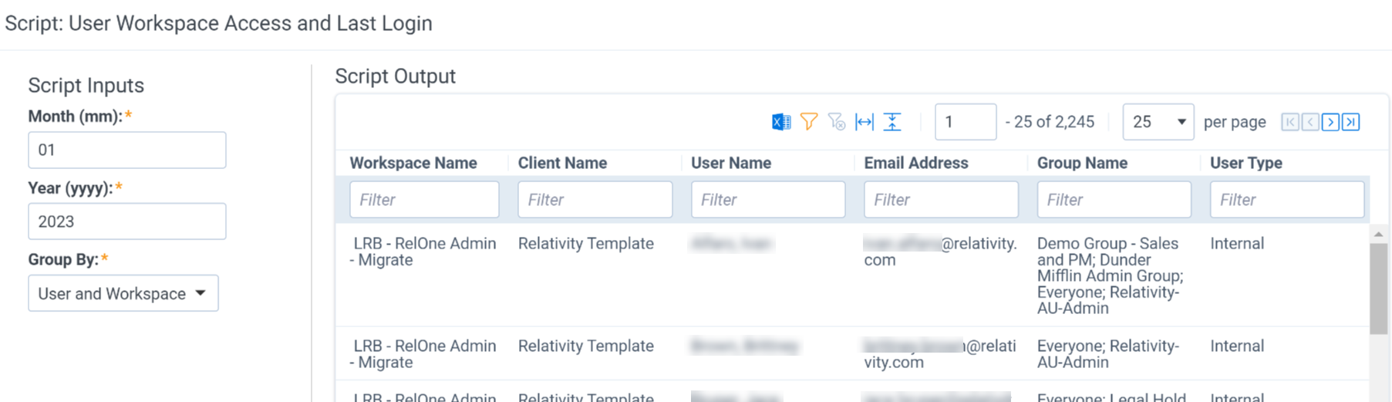Go to last page
The height and width of the screenshot is (402, 1392).
click(1350, 122)
